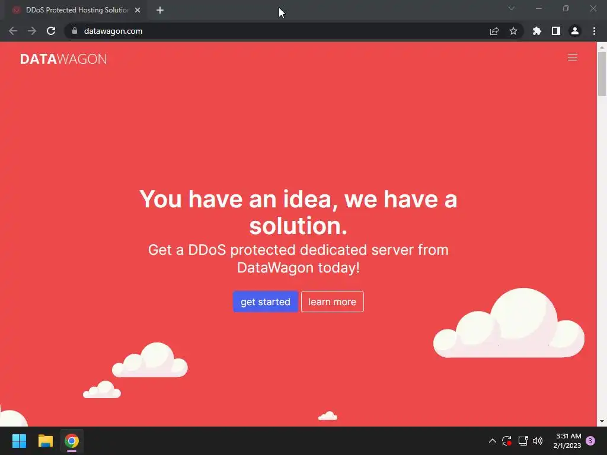Viewport: 607px width, 455px height.
Task: Open the clock showing 3:31 AM
Action: pos(567,441)
